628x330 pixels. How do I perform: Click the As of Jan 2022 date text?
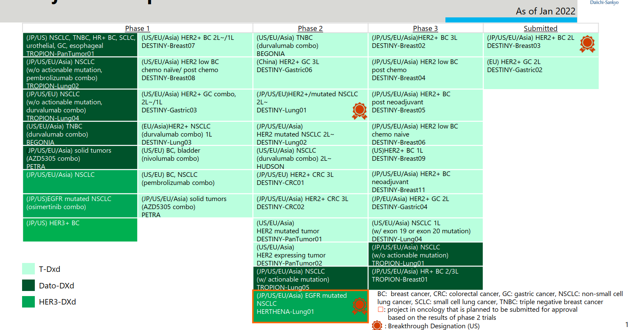(545, 11)
